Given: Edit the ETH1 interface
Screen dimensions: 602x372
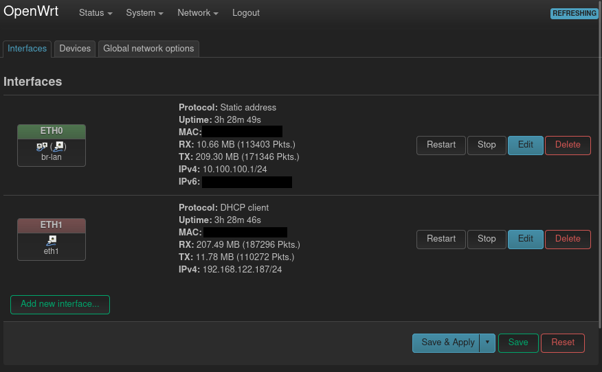Looking at the screenshot, I should coord(526,239).
